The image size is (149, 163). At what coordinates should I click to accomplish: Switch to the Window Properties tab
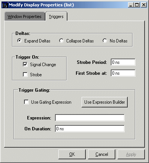pos(25,17)
